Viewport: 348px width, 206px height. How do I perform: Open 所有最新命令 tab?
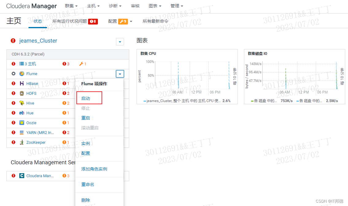[x=155, y=21]
